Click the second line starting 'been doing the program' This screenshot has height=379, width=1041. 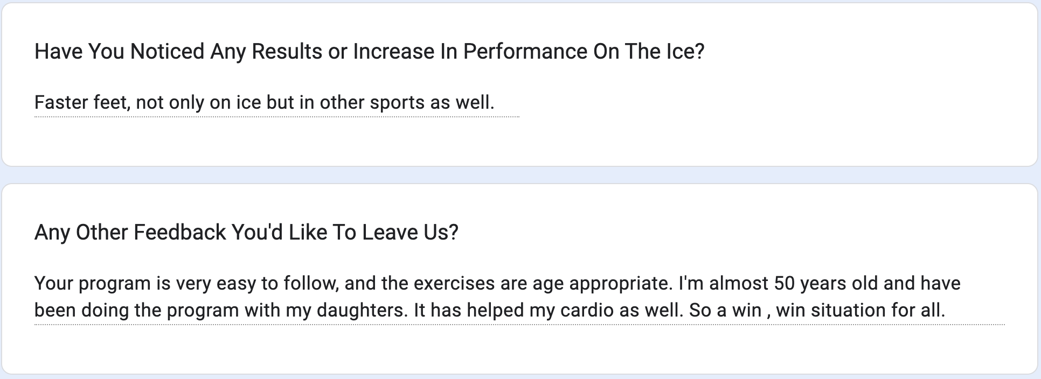[x=490, y=311]
